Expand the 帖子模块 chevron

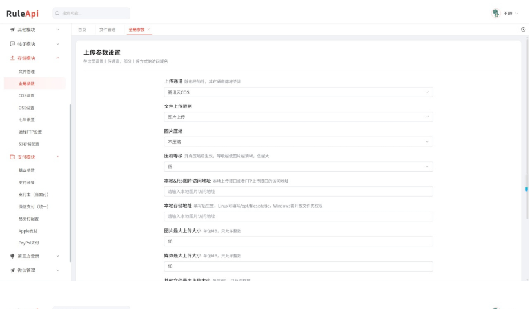58,44
